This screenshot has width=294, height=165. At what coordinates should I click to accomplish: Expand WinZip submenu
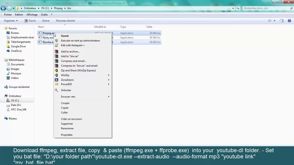[83, 75]
